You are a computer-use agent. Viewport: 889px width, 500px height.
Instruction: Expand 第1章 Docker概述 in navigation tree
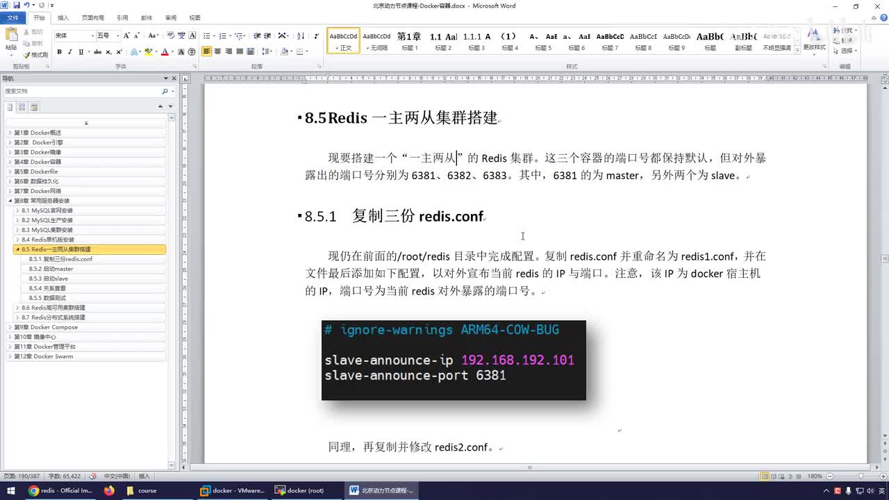[x=10, y=133]
